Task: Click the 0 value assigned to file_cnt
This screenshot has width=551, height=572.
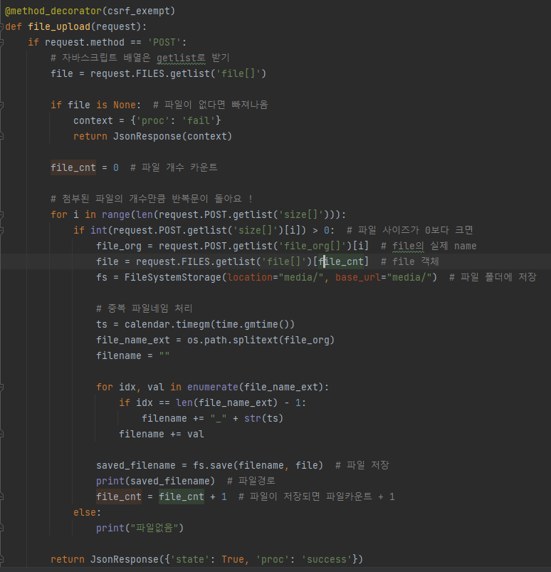Action: 116,168
